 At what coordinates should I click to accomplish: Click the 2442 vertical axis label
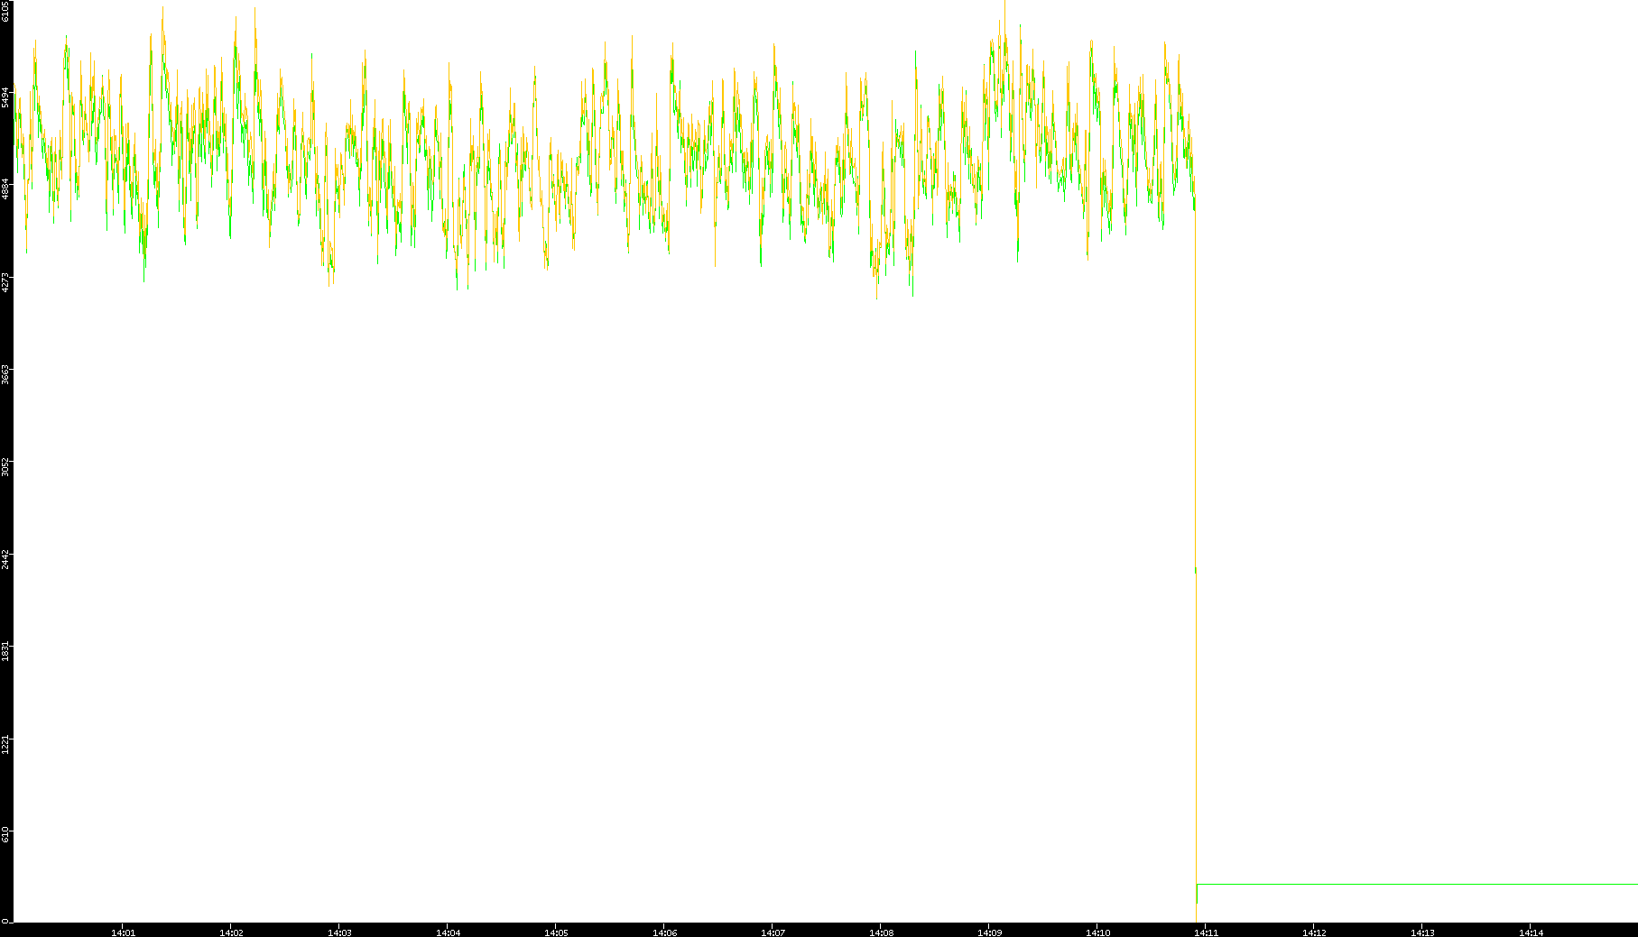(x=6, y=558)
